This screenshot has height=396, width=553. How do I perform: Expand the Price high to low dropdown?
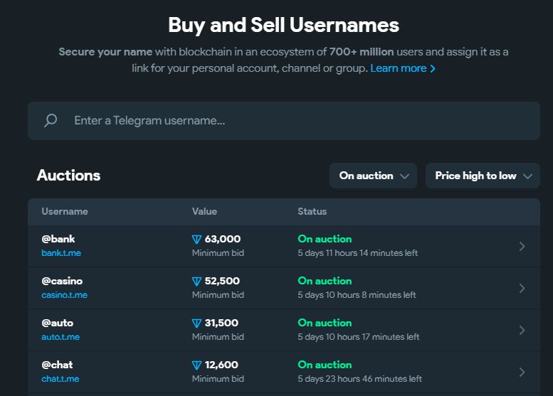coord(483,176)
